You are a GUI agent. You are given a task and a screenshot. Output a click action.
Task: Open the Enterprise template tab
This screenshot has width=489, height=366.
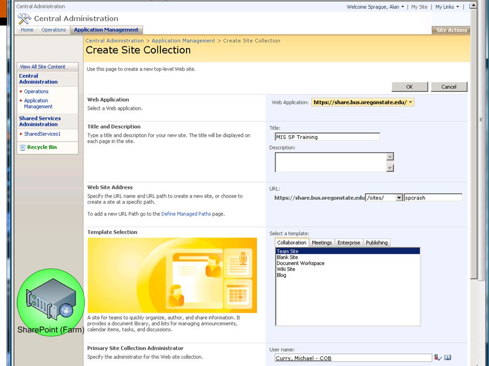(348, 243)
